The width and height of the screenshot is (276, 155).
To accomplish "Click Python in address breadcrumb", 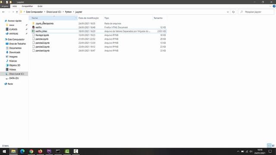I will [68, 12].
